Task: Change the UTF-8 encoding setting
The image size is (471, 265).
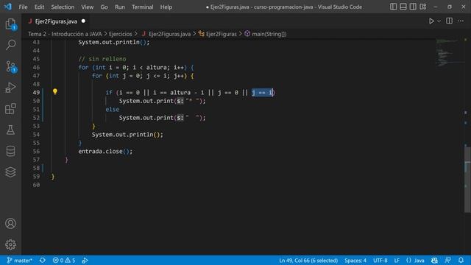Action: [x=380, y=260]
